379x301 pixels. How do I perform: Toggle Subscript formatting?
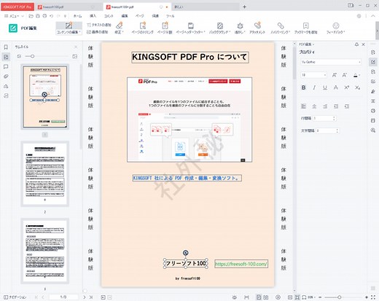(358, 87)
